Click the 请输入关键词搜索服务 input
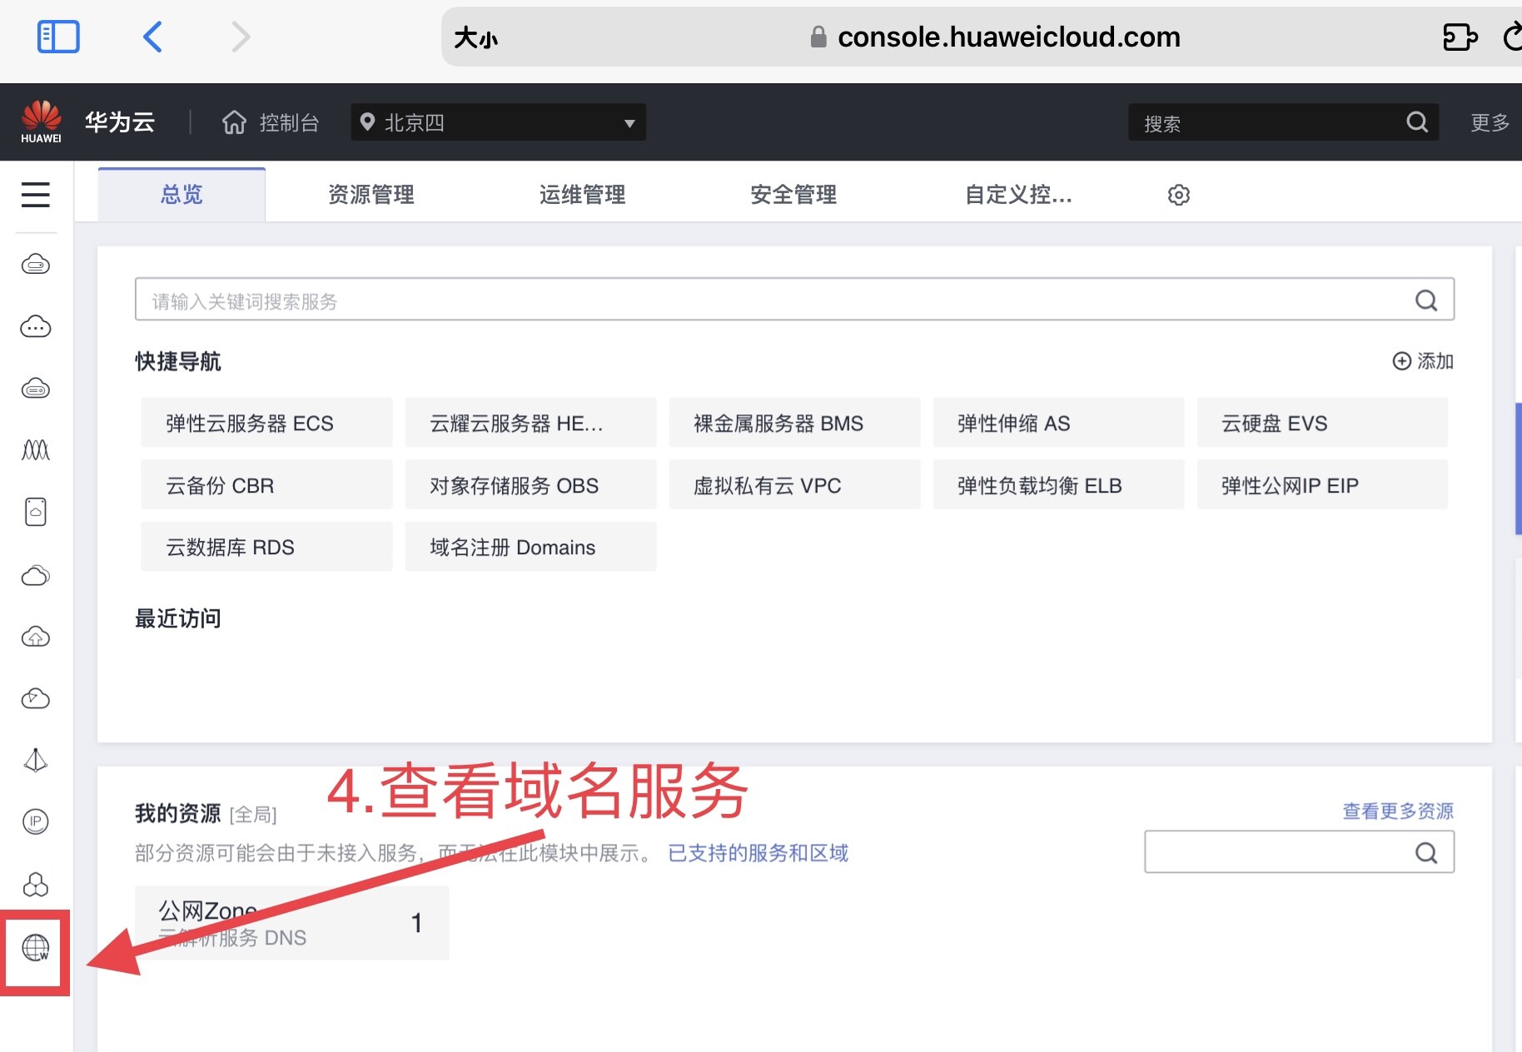 [x=794, y=300]
